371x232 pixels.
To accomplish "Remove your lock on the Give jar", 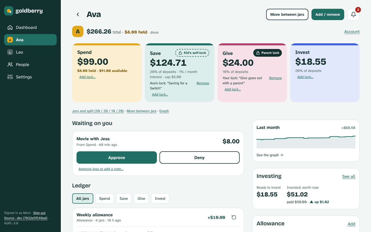I will (275, 78).
